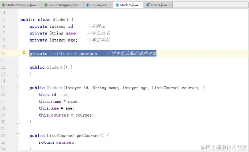The width and height of the screenshot is (249, 152).
Task: Select the Student.java tab
Action: (129, 5)
